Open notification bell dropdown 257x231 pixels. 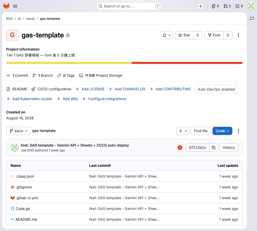(x=166, y=35)
